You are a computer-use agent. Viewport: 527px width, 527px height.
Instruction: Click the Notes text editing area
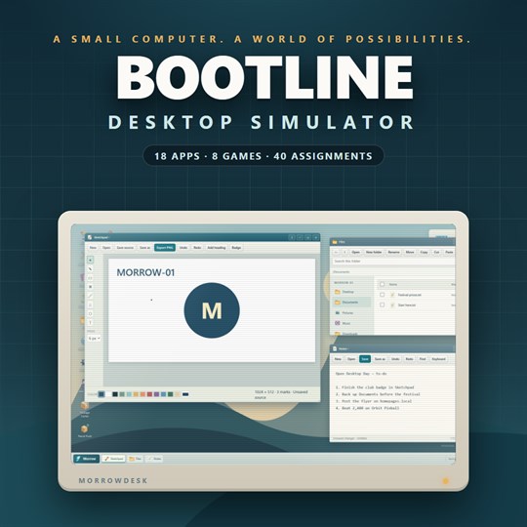click(x=392, y=401)
